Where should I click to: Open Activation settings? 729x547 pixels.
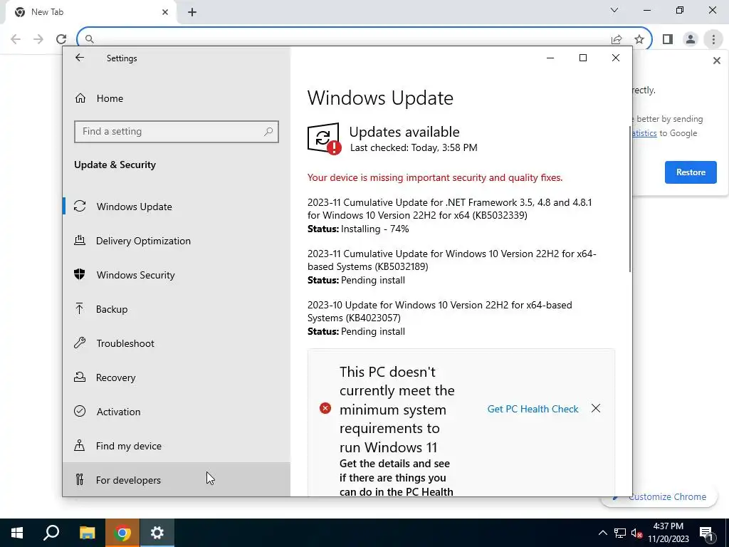177,412
